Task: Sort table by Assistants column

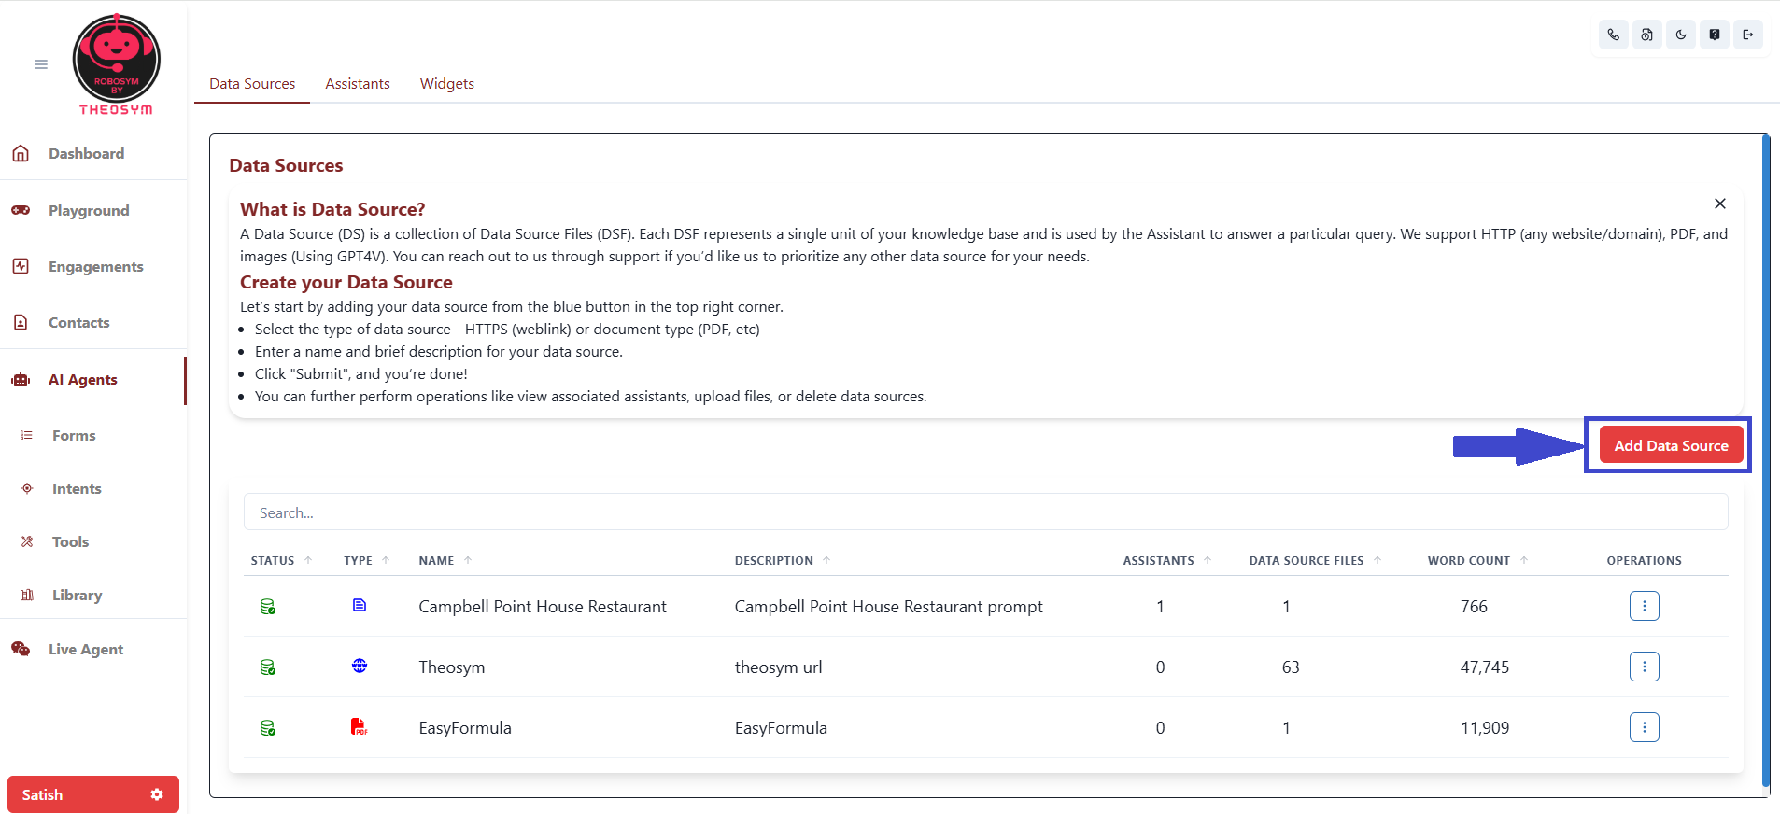Action: [x=1166, y=560]
